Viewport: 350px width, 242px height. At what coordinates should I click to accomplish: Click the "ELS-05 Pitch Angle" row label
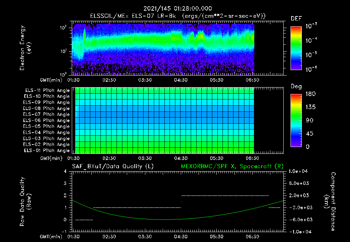[x=46, y=126]
